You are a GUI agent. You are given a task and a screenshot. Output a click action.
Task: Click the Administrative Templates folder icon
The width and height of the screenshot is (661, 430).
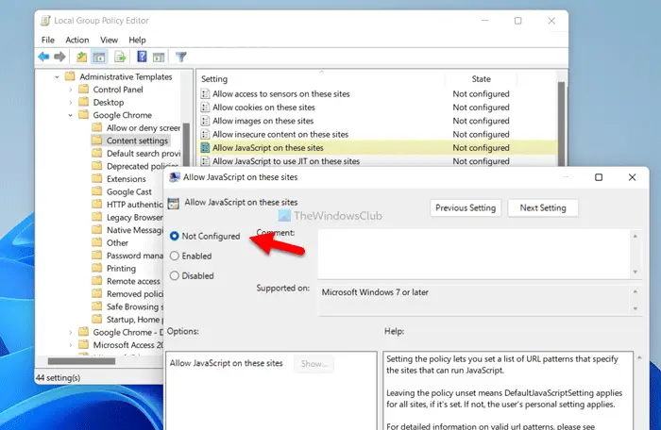tap(70, 76)
